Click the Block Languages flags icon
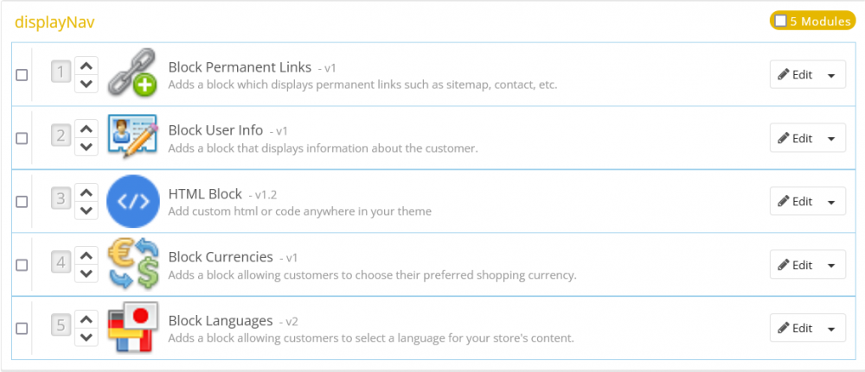This screenshot has height=372, width=865. click(x=132, y=328)
